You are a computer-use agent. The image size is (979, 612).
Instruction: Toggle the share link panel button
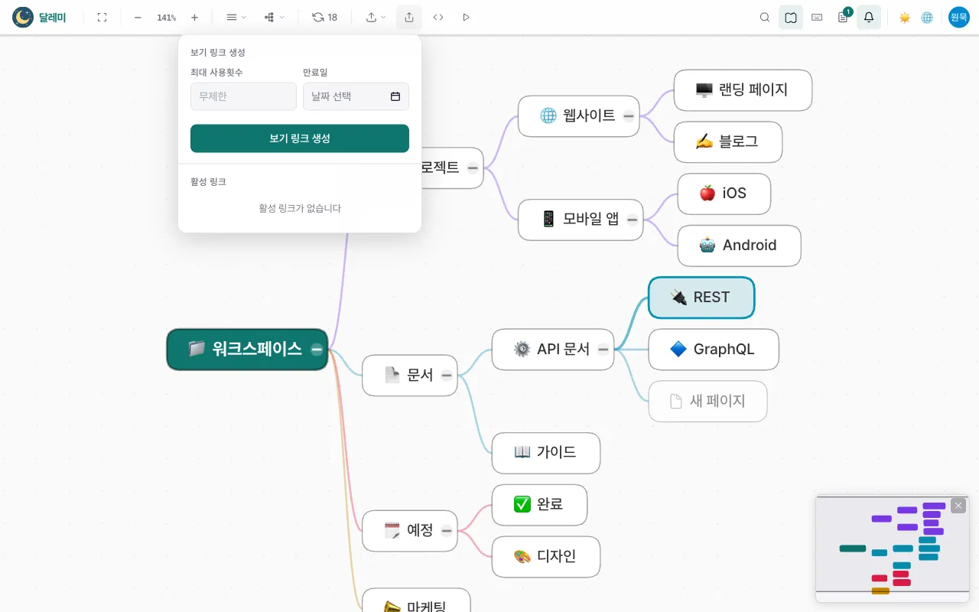(409, 17)
